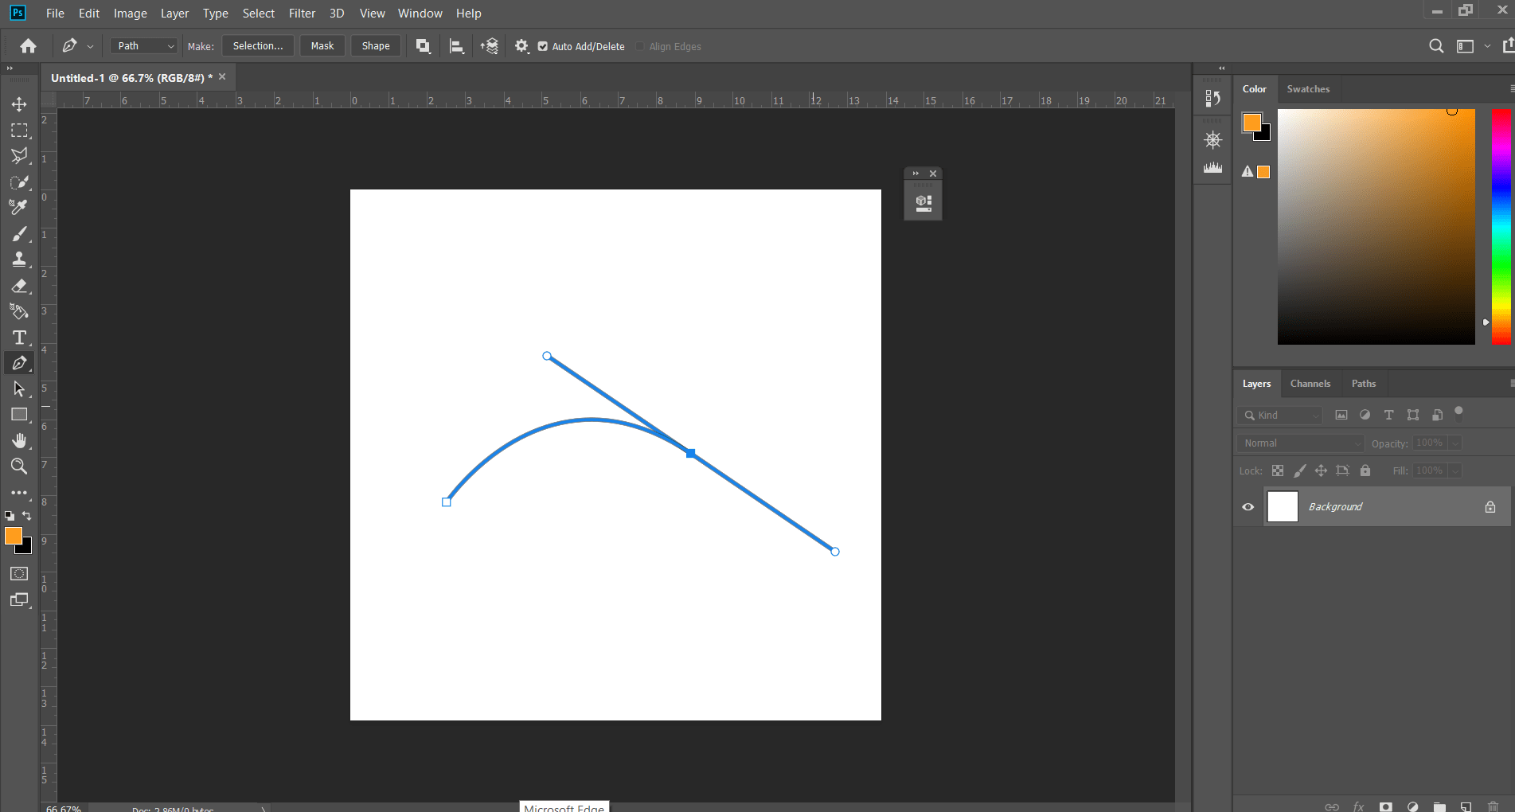Open the Opacity slider dropdown arrow

1455,443
